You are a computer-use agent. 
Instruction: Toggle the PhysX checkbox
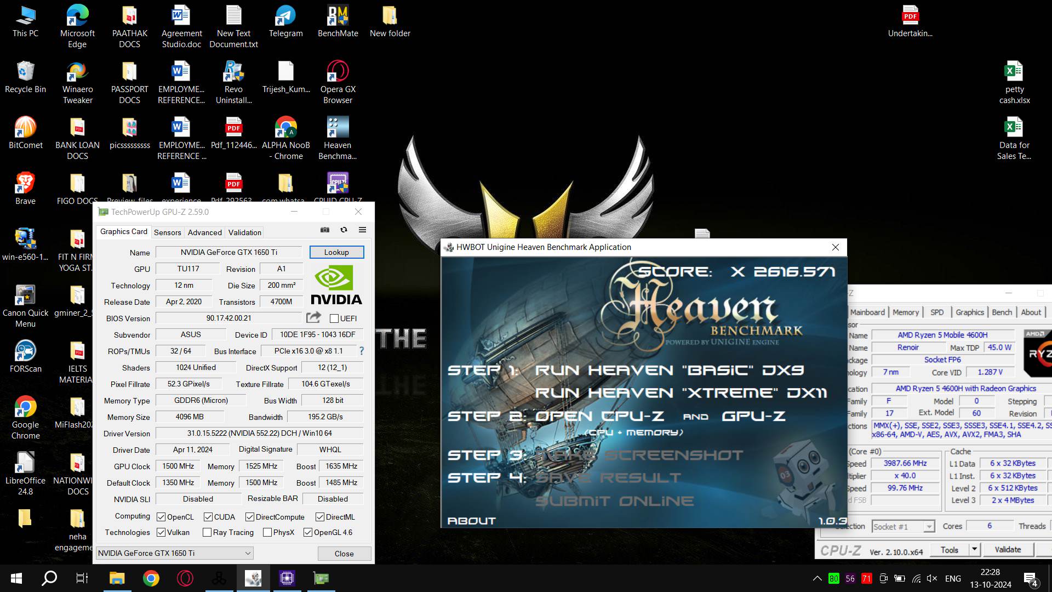coord(267,532)
